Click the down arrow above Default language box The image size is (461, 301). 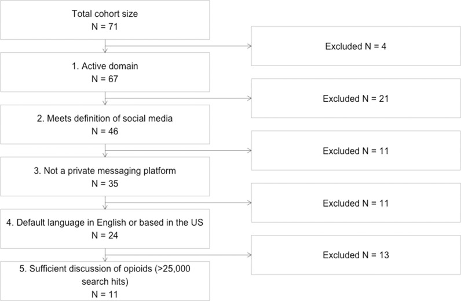click(x=105, y=203)
